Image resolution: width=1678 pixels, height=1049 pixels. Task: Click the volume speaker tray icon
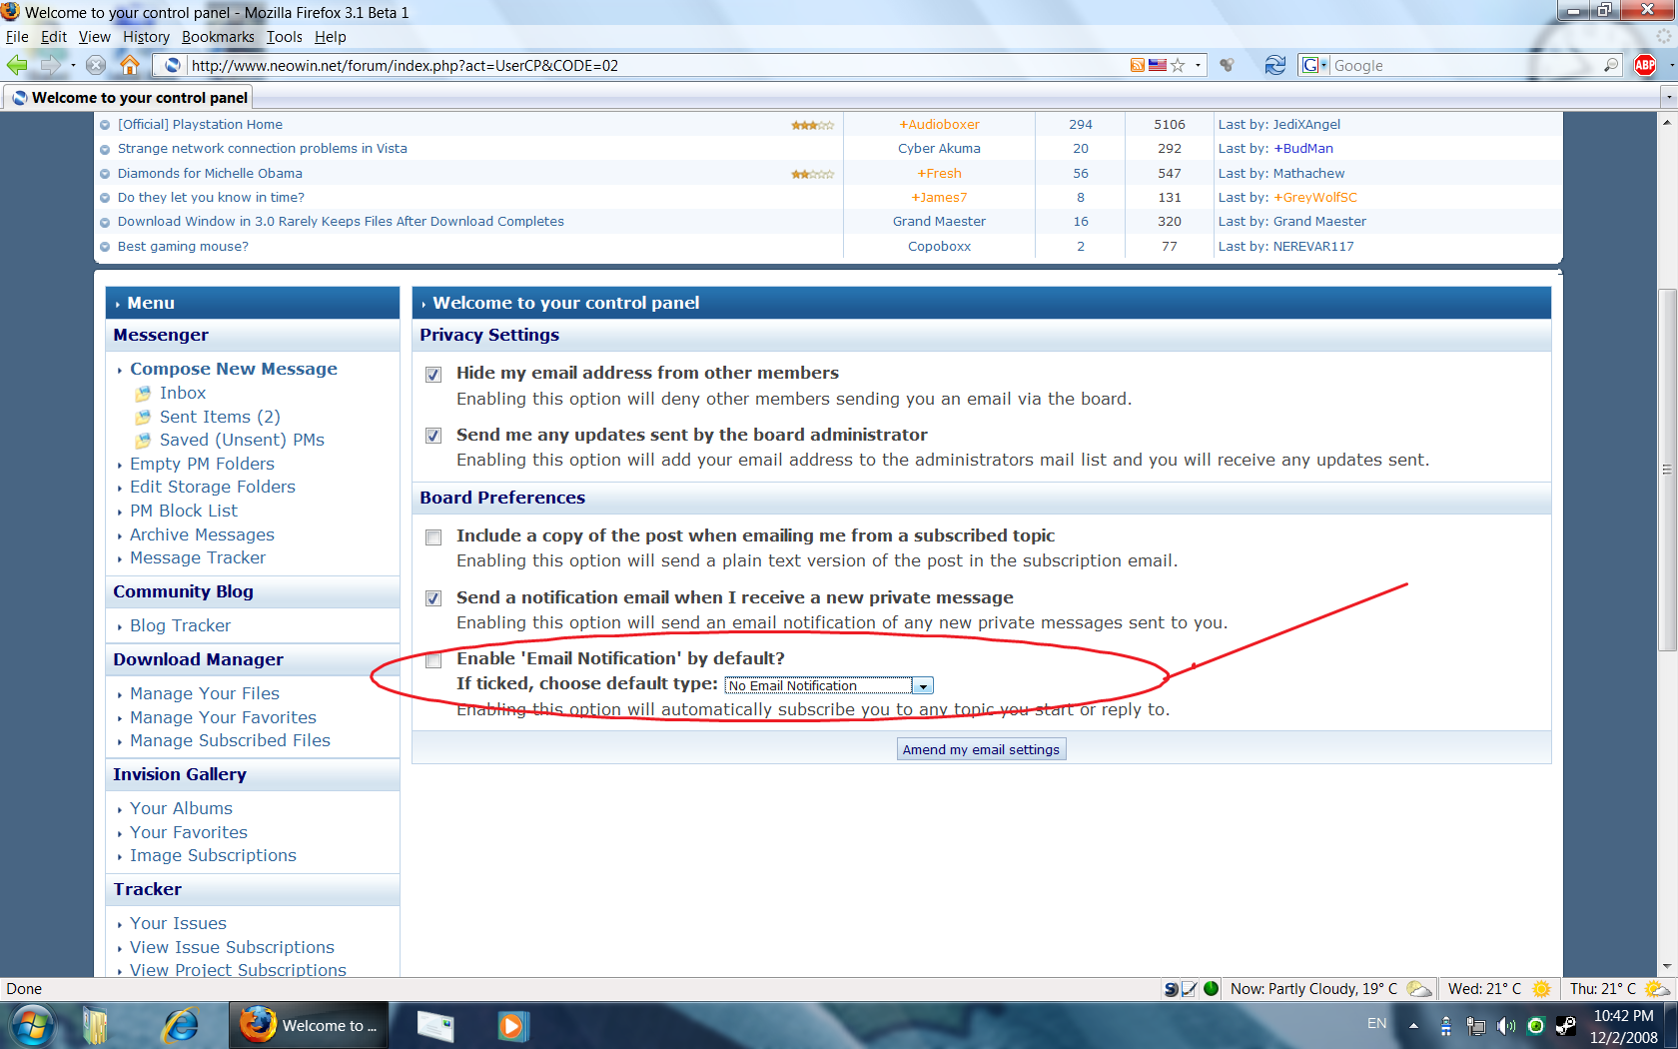tap(1506, 1026)
